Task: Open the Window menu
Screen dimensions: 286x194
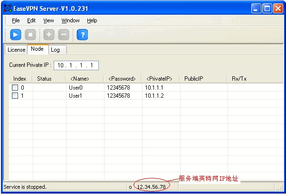Action: 70,20
